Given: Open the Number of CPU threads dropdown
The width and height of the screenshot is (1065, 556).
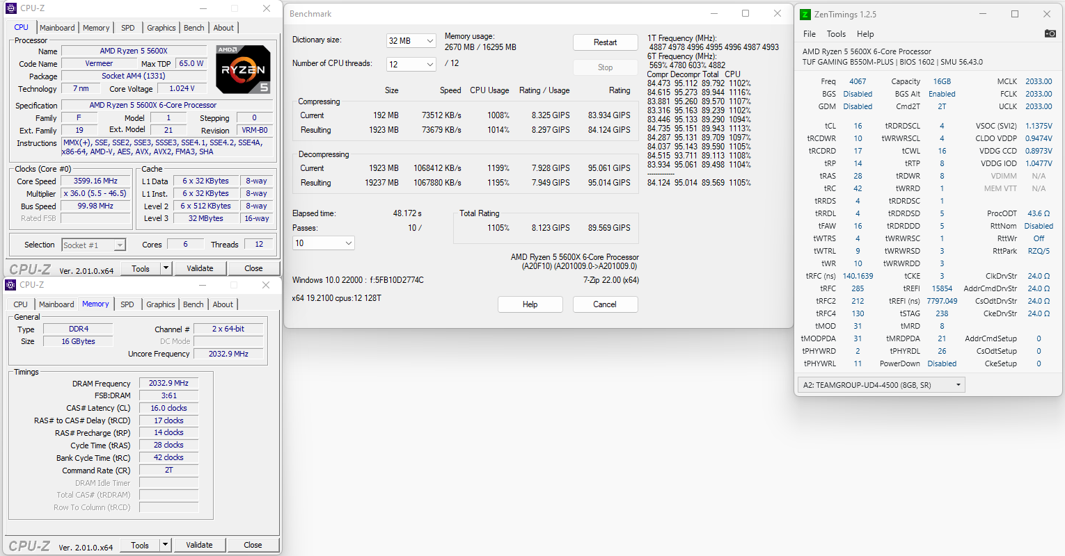Looking at the screenshot, I should 411,64.
